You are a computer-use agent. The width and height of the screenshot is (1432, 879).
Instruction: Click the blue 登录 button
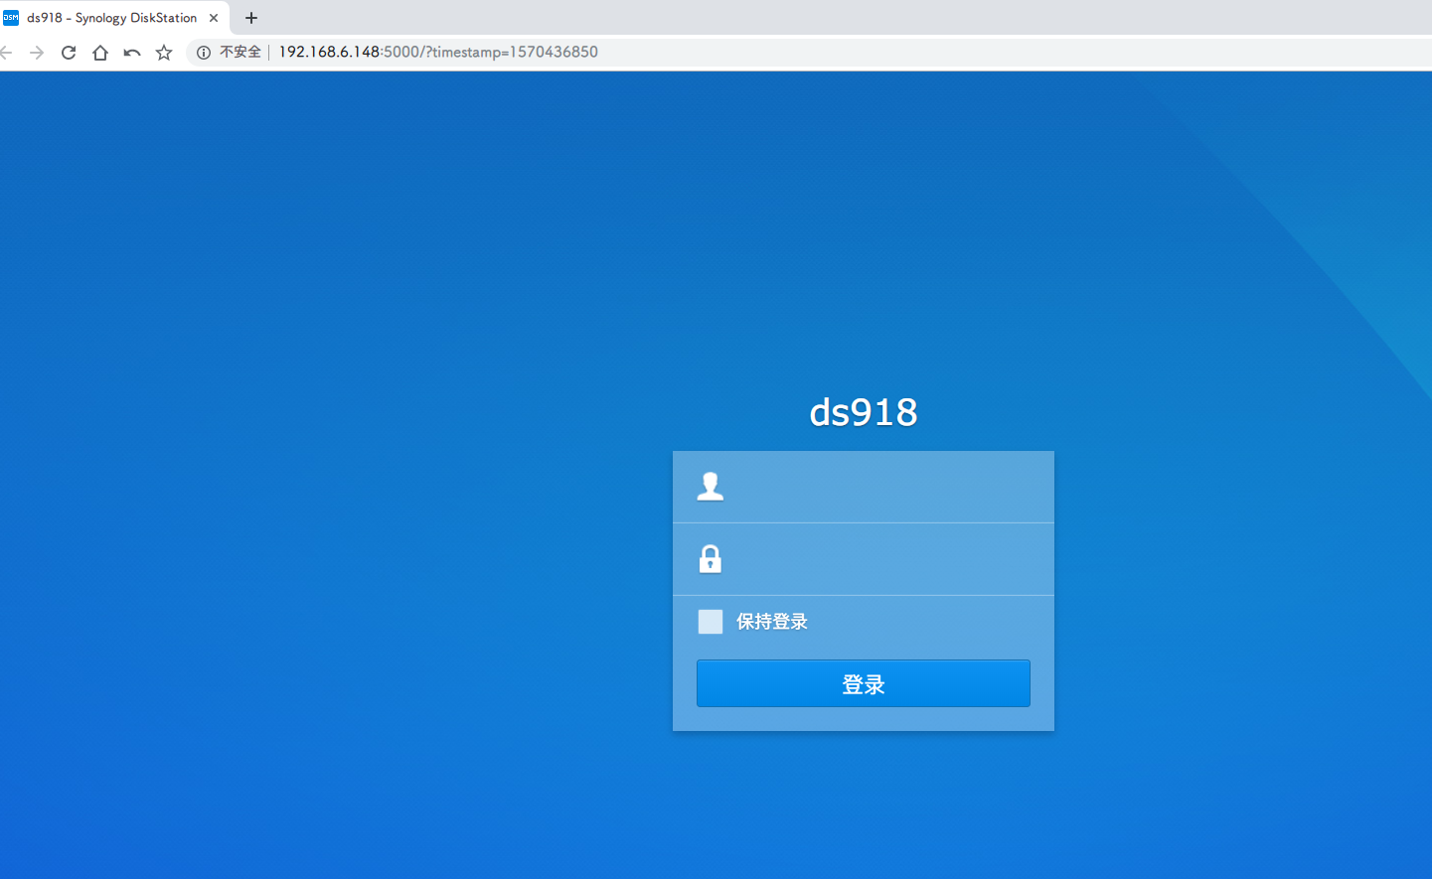(x=864, y=683)
